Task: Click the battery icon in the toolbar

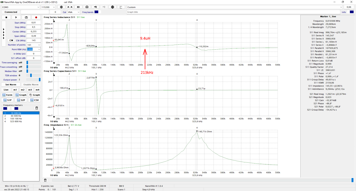Action: (x=78, y=7)
